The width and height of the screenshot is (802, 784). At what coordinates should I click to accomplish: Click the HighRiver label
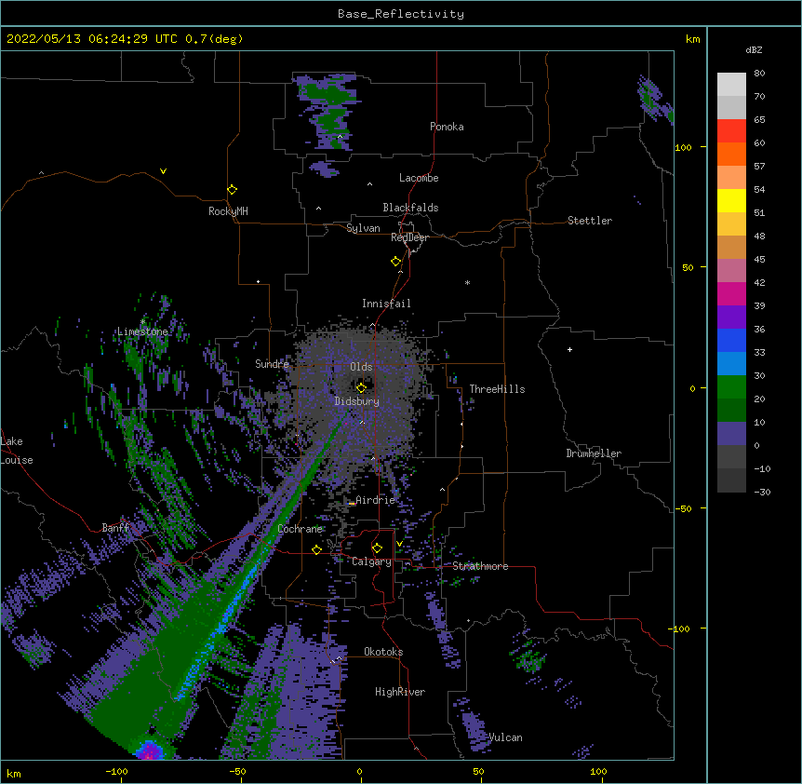coord(400,692)
